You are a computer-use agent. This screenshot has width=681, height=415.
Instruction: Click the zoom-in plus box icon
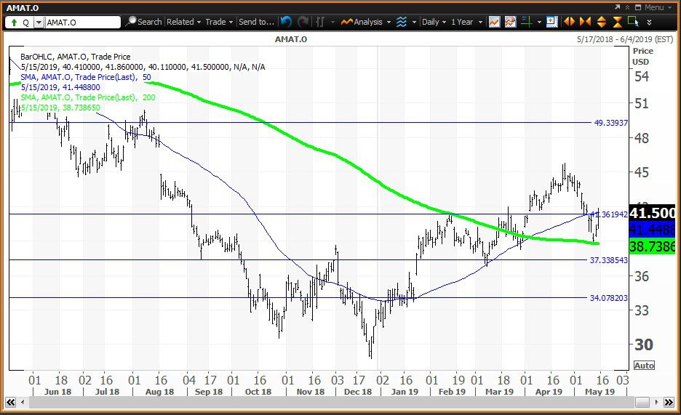pyautogui.click(x=551, y=21)
